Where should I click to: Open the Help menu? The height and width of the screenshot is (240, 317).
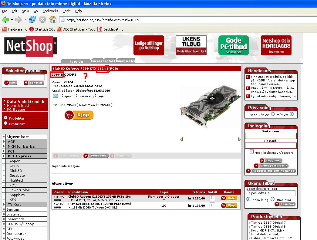click(79, 11)
